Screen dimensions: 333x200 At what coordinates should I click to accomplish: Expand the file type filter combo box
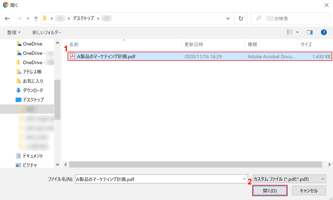pos(289,179)
